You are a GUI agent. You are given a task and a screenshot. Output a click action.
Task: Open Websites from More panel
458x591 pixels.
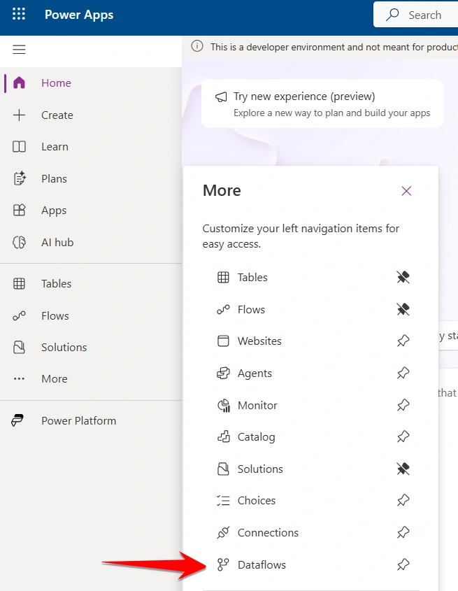pos(259,341)
